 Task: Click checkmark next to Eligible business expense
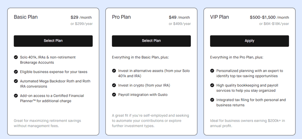click(x=16, y=72)
